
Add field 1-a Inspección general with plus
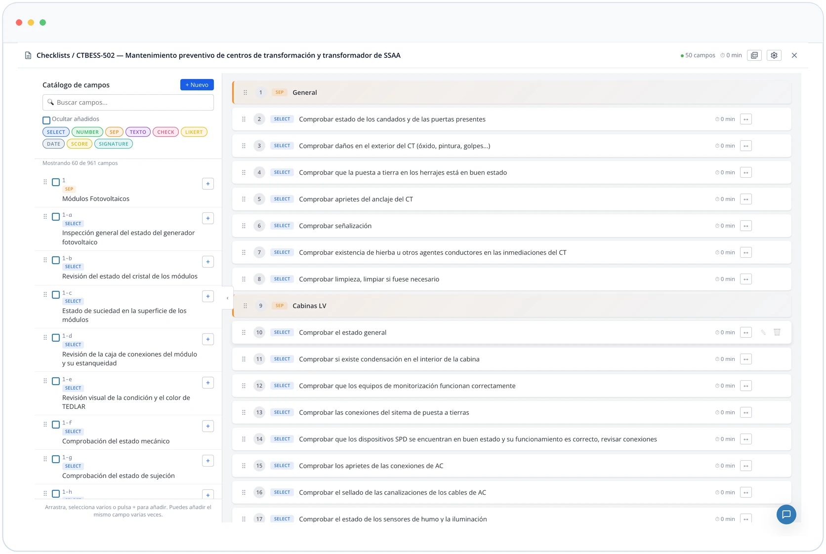coord(208,218)
